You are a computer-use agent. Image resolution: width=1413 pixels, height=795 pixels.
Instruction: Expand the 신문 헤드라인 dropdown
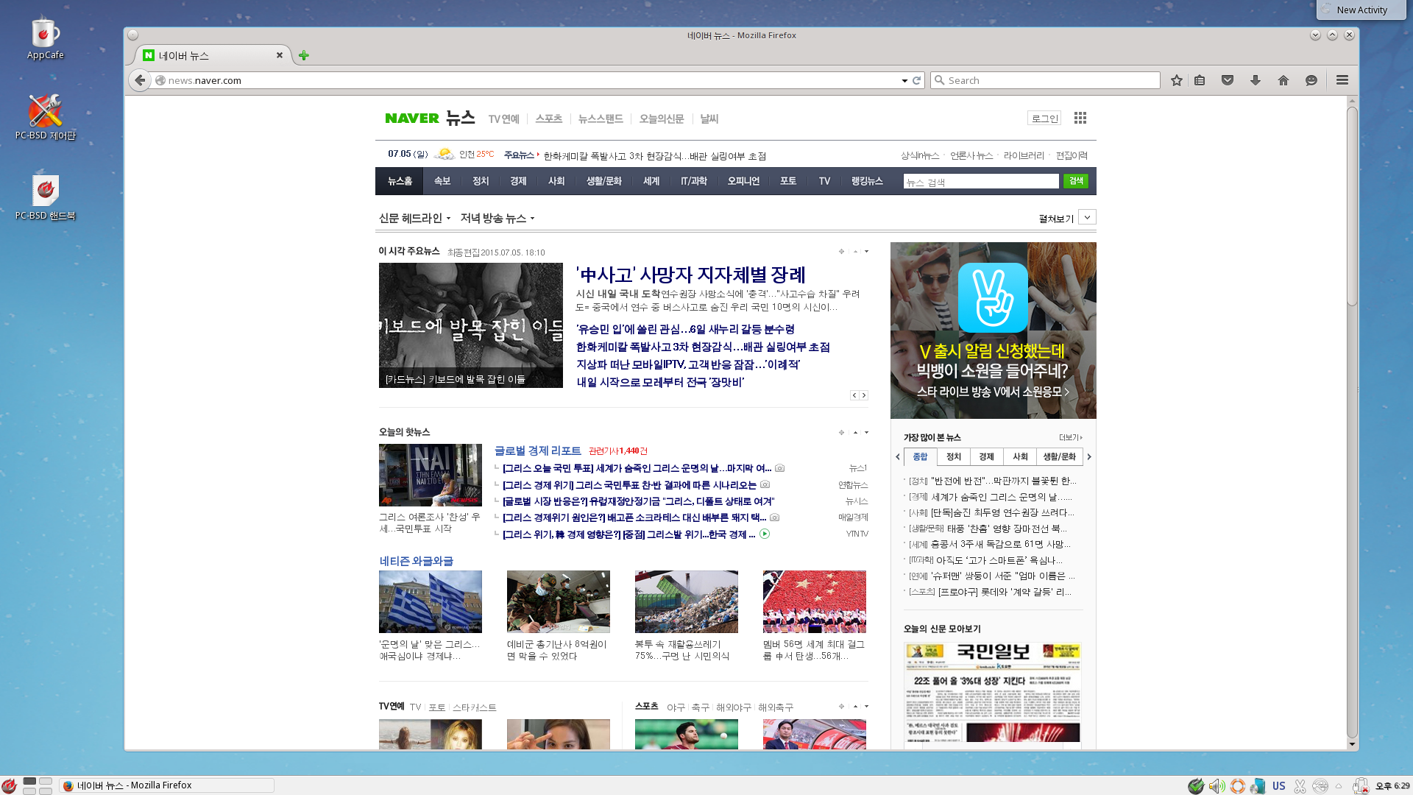point(414,218)
